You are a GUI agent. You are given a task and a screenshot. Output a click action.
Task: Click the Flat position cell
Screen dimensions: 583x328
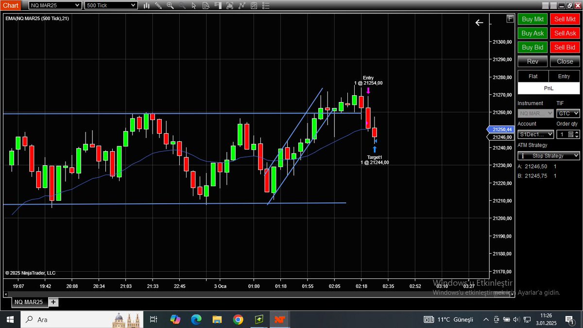click(x=533, y=76)
